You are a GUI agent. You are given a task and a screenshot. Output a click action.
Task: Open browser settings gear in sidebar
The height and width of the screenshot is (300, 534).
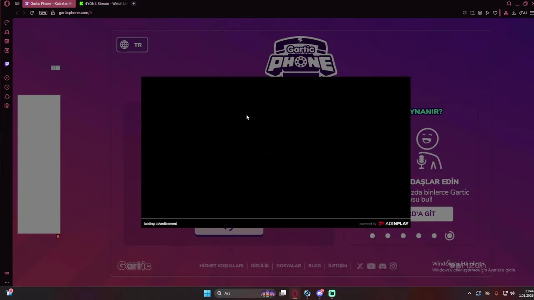coord(7,106)
